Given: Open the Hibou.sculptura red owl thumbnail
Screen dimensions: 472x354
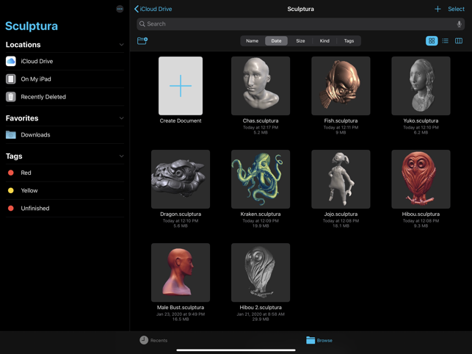Looking at the screenshot, I should [421, 179].
